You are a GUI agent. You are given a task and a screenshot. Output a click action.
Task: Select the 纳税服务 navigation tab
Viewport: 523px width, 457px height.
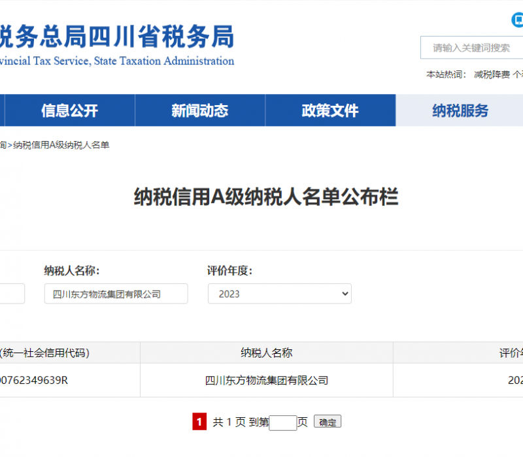(460, 110)
